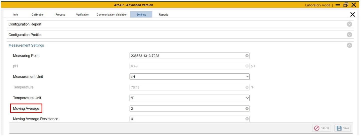Click the Save button
Screen dimensions: 361x138
pyautogui.click(x=343, y=128)
